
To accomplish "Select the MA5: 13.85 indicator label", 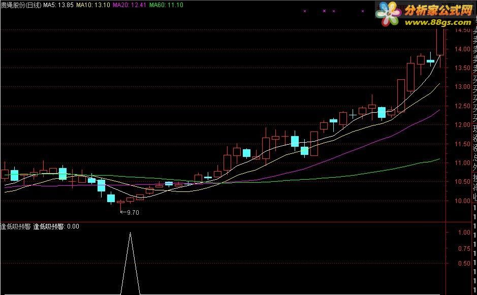I will pos(58,5).
